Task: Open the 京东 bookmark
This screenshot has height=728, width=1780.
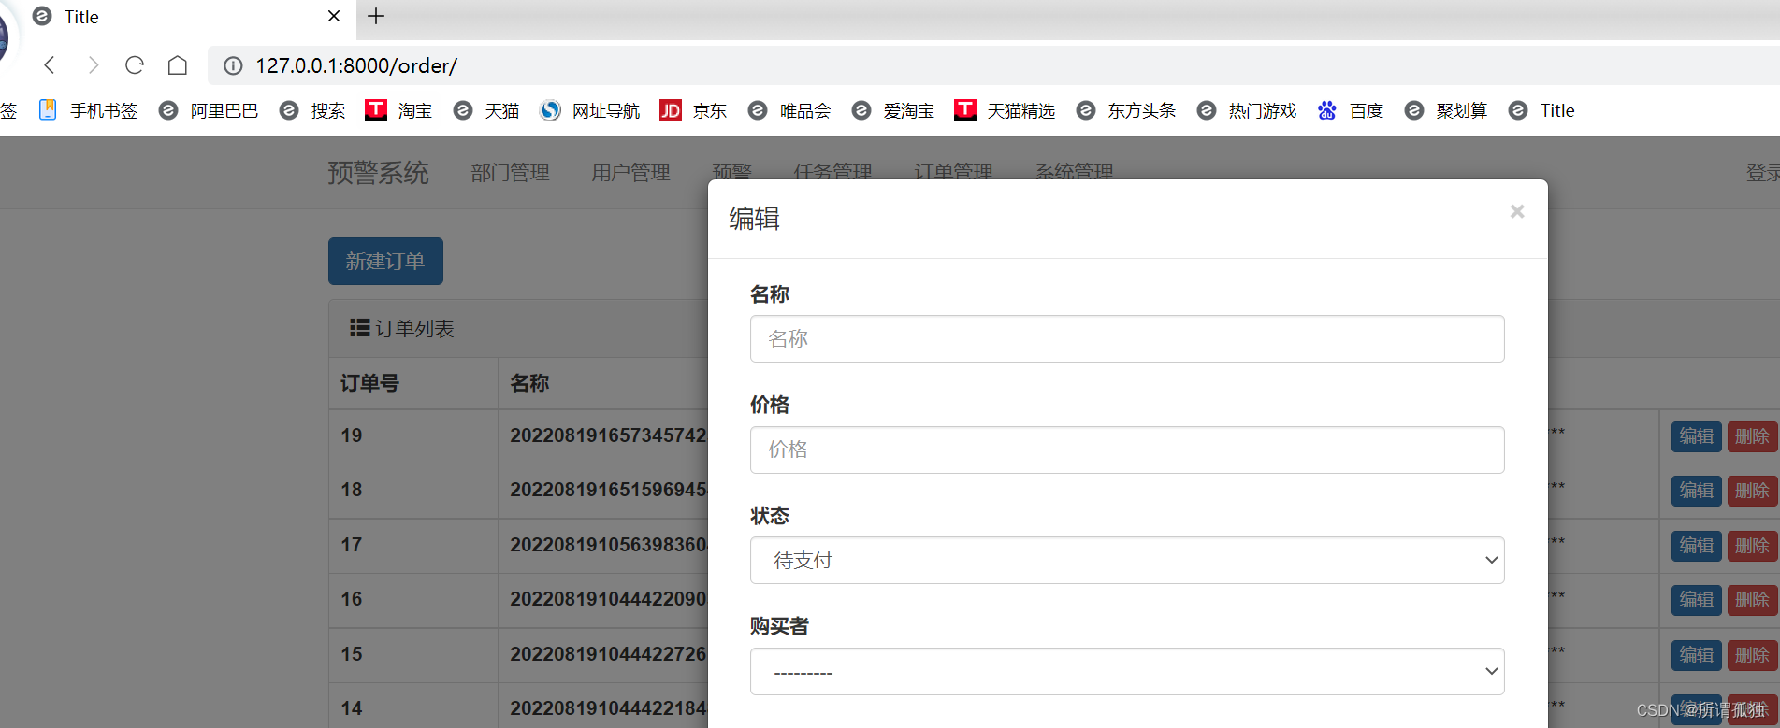Action: [693, 110]
